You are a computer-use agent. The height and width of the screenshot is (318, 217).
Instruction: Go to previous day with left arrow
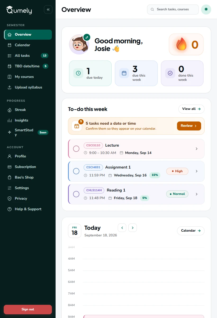tap(122, 228)
